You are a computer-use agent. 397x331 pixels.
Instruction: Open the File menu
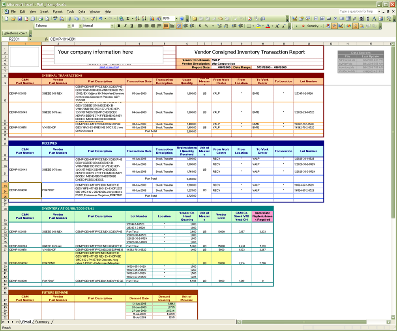[13, 12]
